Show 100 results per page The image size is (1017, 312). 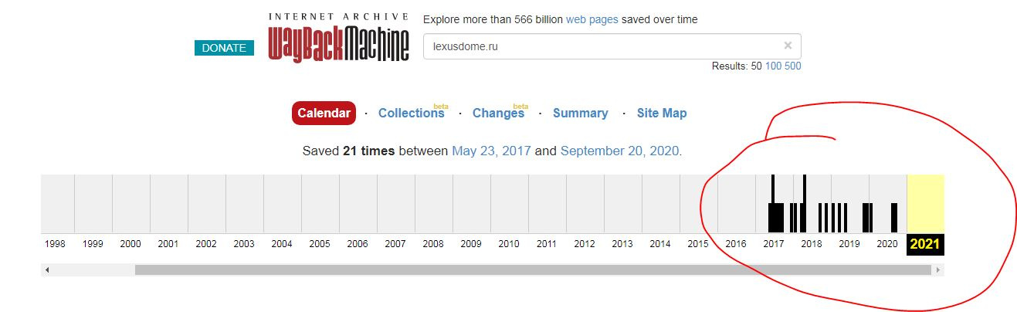(773, 66)
